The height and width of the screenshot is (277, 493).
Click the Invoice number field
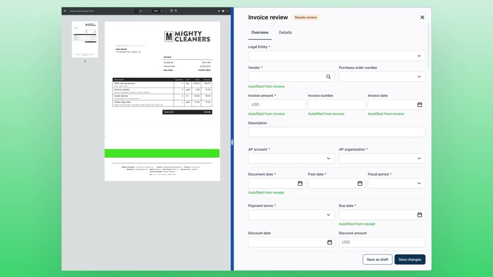coord(337,105)
